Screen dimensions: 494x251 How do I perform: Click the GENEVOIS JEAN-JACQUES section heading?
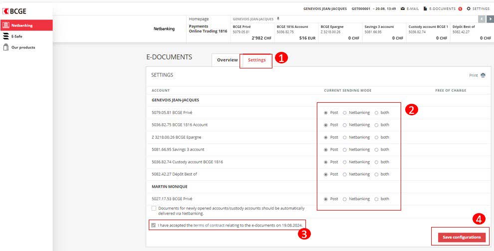175,100
